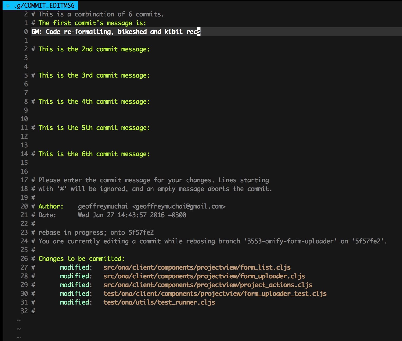Click the file path form_uploader_test.cljs
This screenshot has width=402, height=341.
pos(215,293)
